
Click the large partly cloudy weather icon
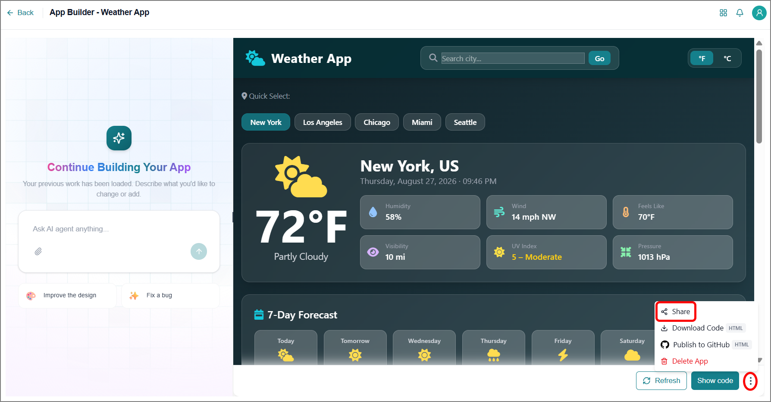coord(301,177)
